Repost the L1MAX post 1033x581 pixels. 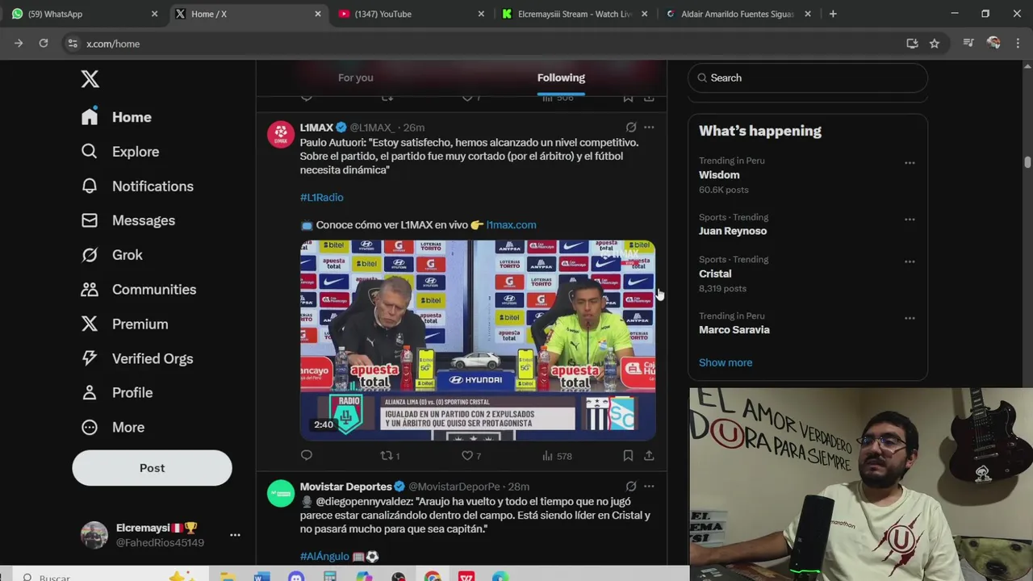tap(390, 456)
